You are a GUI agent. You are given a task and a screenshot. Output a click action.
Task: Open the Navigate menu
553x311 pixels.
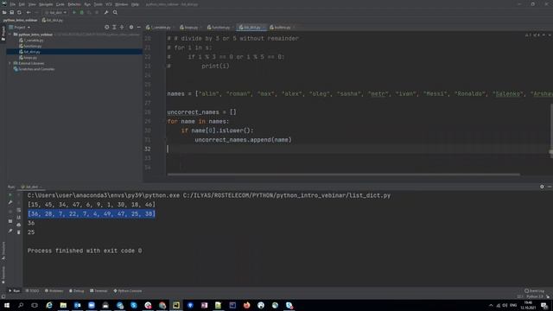pyautogui.click(x=46, y=4)
